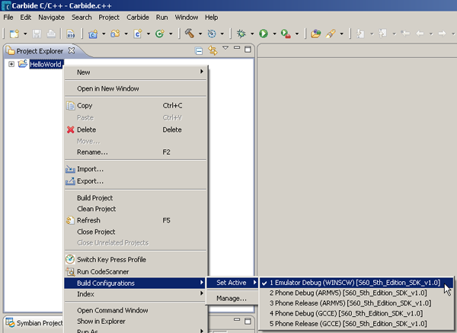Click the Last Edit Location arrow icon

(x=405, y=34)
